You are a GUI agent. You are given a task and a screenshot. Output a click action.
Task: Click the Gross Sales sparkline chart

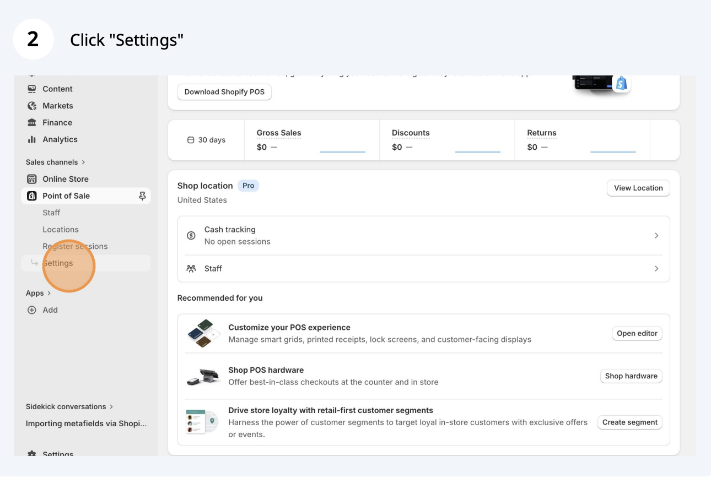tap(342, 151)
